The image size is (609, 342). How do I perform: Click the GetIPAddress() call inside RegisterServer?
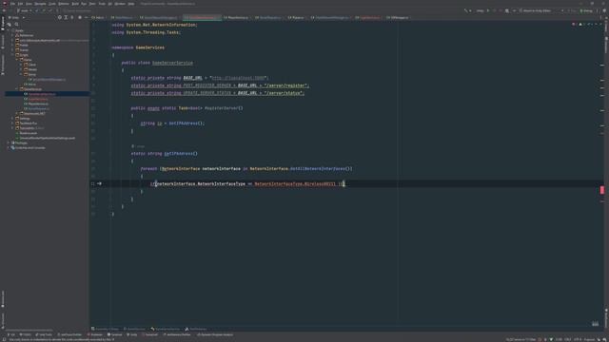pos(187,123)
